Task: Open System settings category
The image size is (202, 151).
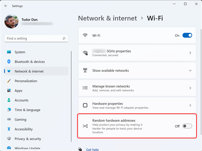Action: point(36,52)
